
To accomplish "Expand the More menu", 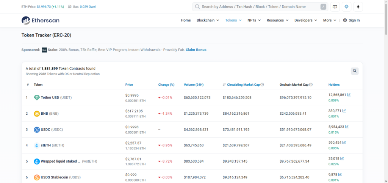I will [x=330, y=20].
